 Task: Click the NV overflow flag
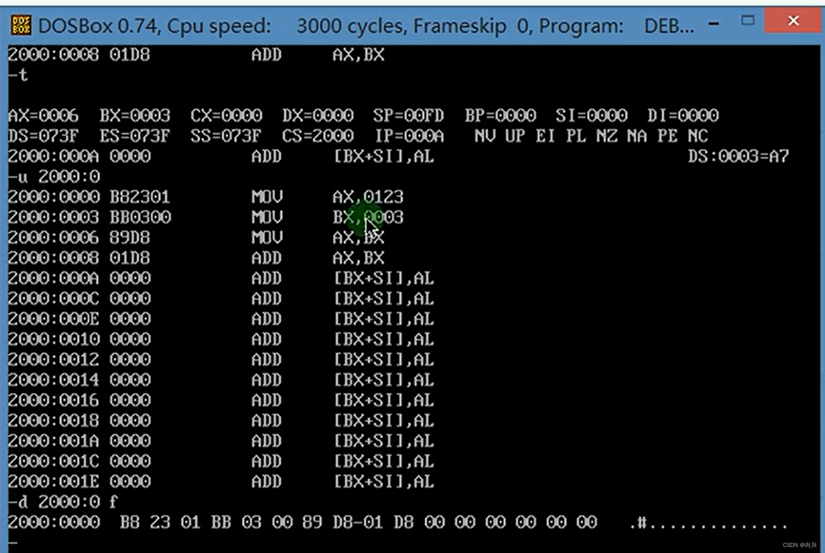tap(485, 136)
